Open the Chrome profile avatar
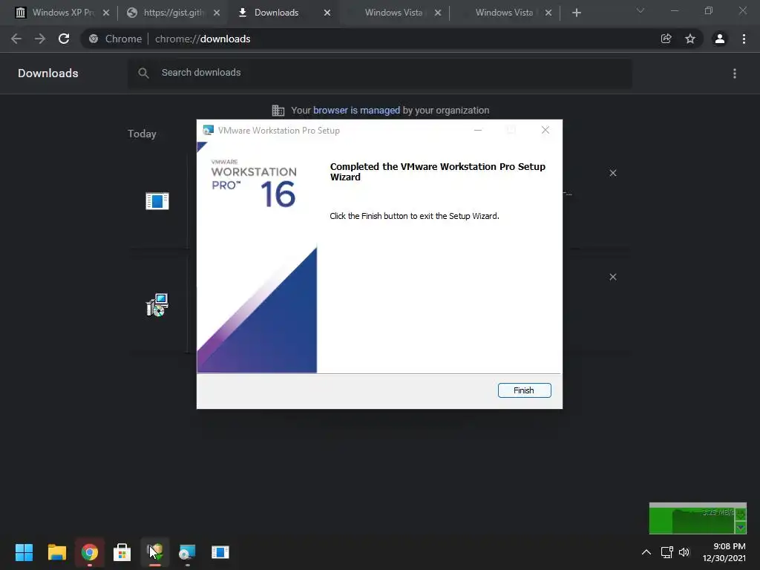 click(720, 39)
